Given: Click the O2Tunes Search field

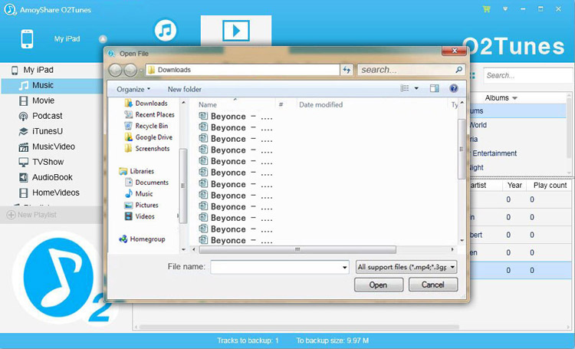Looking at the screenshot, I should pos(528,76).
